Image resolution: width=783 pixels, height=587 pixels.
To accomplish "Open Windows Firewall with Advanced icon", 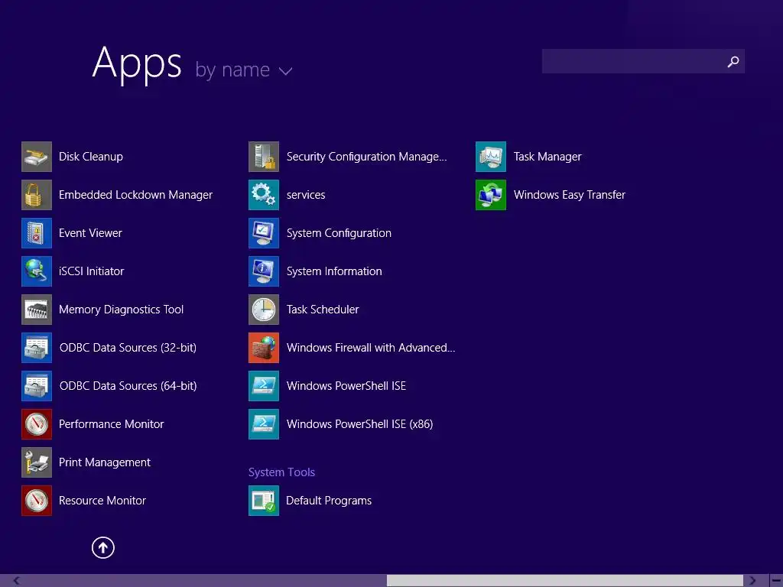I will [x=264, y=348].
